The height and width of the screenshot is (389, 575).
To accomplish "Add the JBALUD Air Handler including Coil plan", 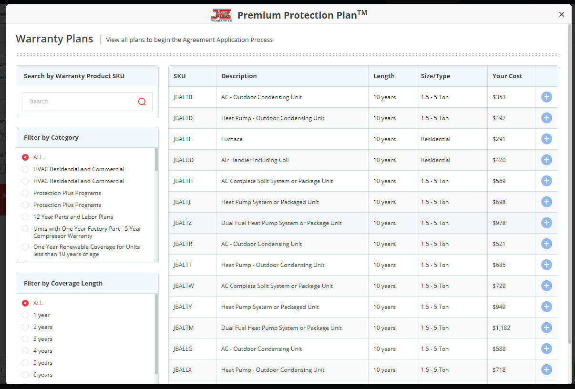I will coord(546,160).
